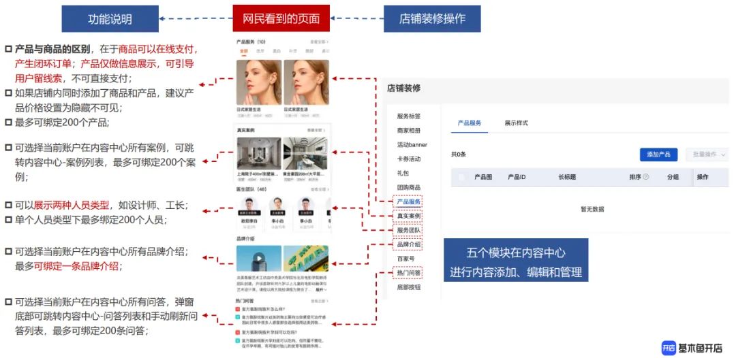Screen dimensions: 736x358
Task: Switch to the 展示样式 tab
Action: coord(516,123)
